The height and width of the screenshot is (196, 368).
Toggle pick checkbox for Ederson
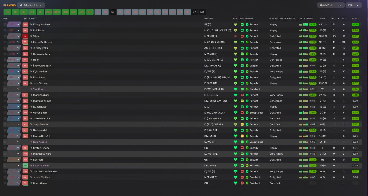pyautogui.click(x=5, y=160)
